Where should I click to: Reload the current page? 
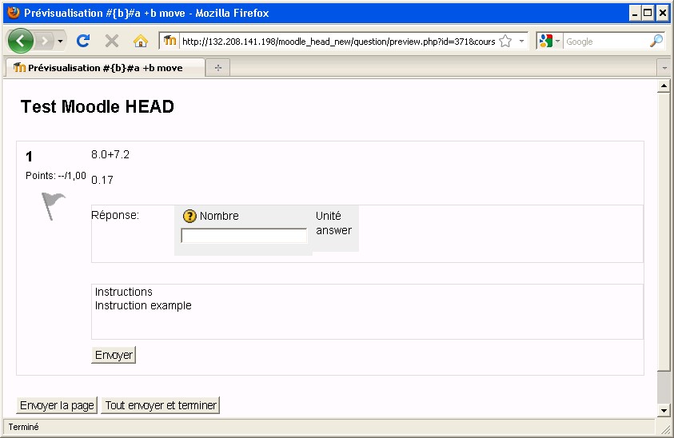pyautogui.click(x=83, y=41)
